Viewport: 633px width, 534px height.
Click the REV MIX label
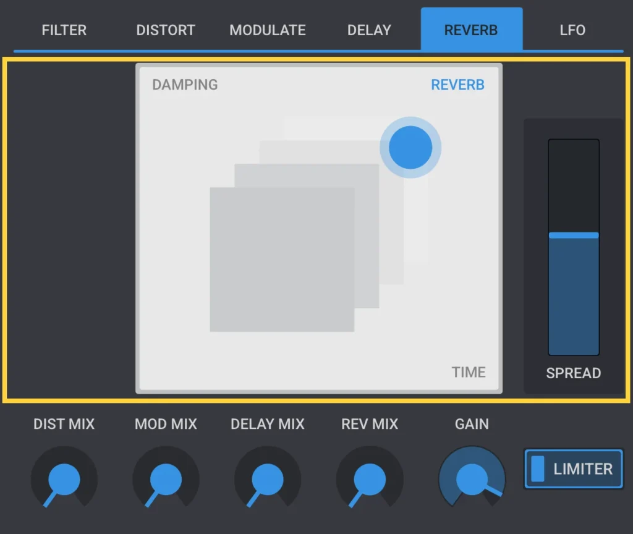click(370, 424)
